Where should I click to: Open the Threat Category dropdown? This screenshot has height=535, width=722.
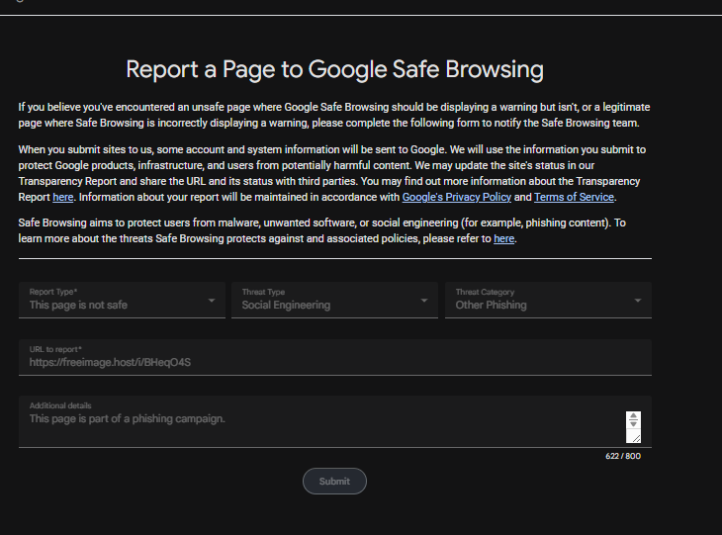(x=548, y=300)
